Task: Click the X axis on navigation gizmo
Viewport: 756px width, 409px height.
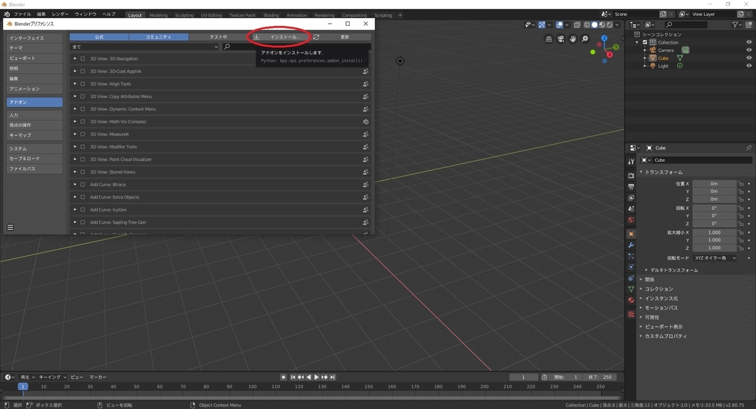Action: [609, 55]
